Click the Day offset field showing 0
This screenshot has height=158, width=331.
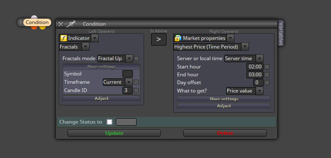259,83
